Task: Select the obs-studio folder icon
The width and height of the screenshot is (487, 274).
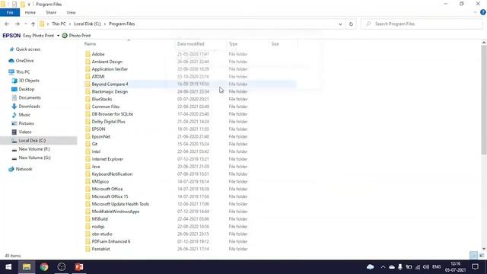Action: point(88,234)
